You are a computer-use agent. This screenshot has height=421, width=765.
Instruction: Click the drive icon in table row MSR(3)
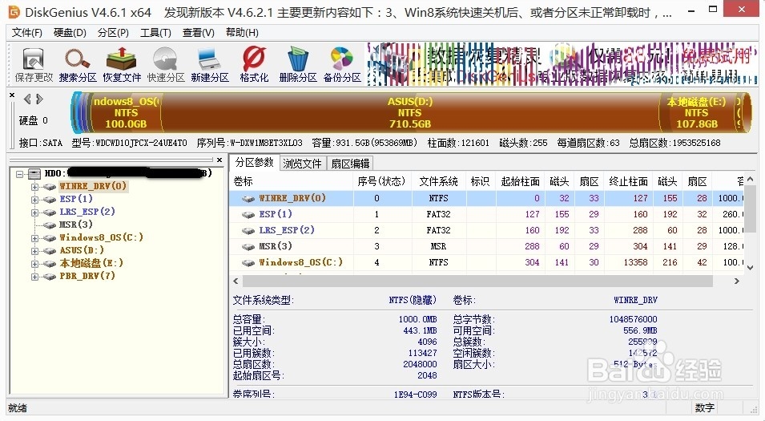248,247
